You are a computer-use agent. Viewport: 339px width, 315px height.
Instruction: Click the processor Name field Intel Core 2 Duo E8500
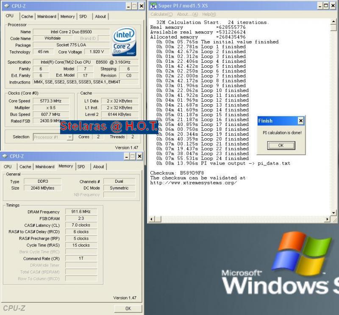[71, 32]
